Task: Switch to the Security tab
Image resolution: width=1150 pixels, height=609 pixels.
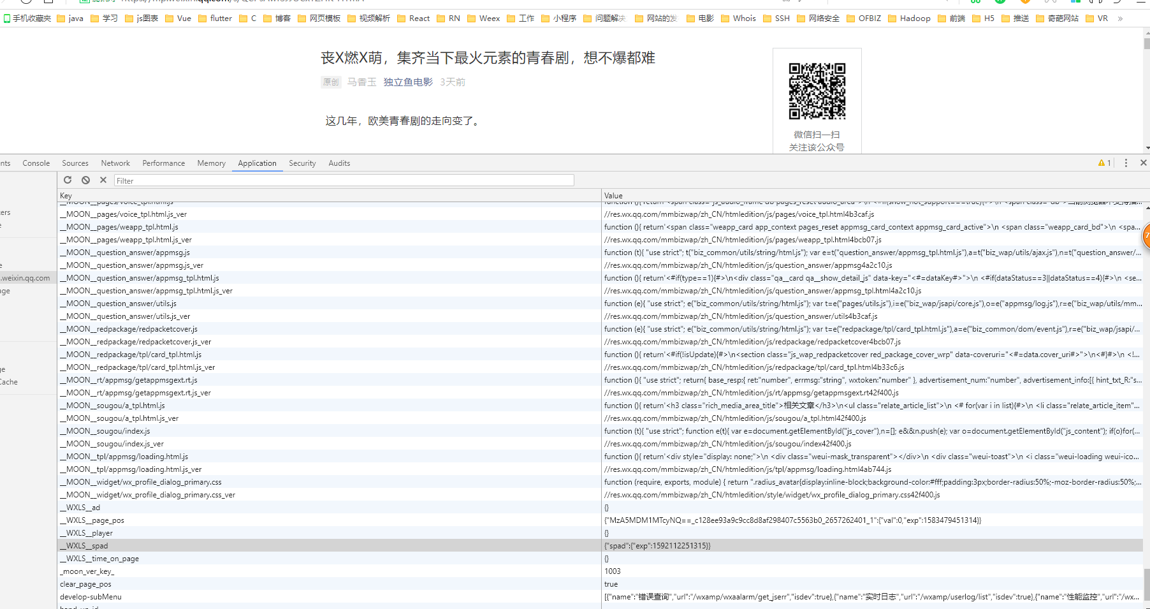Action: point(302,163)
